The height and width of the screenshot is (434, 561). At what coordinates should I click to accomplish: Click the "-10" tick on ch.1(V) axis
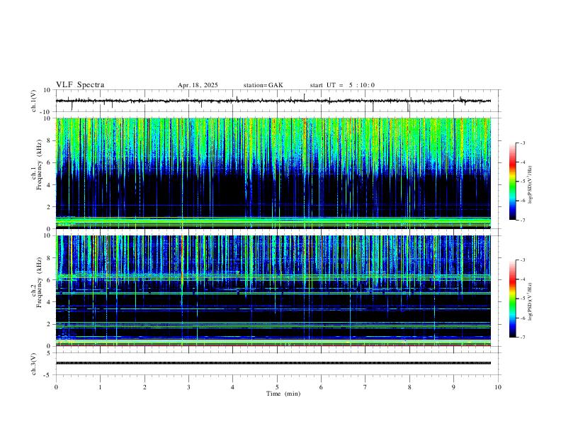point(46,112)
